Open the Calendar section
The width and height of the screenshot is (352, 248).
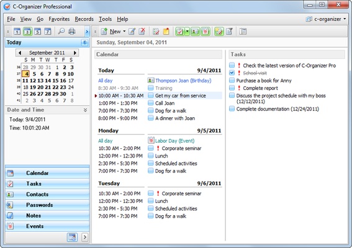[x=47, y=173]
